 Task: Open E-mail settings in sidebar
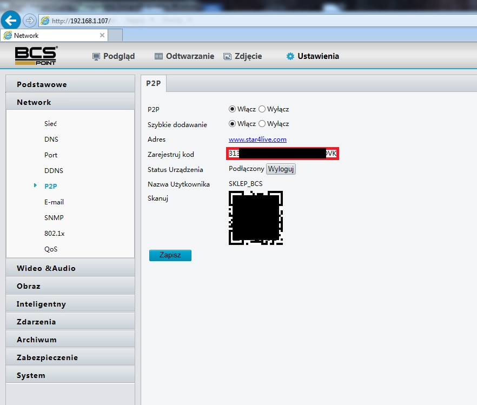54,202
